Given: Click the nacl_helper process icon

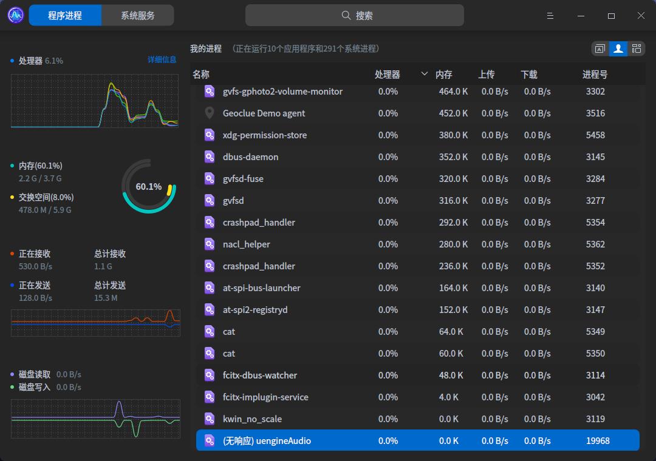Looking at the screenshot, I should point(210,244).
